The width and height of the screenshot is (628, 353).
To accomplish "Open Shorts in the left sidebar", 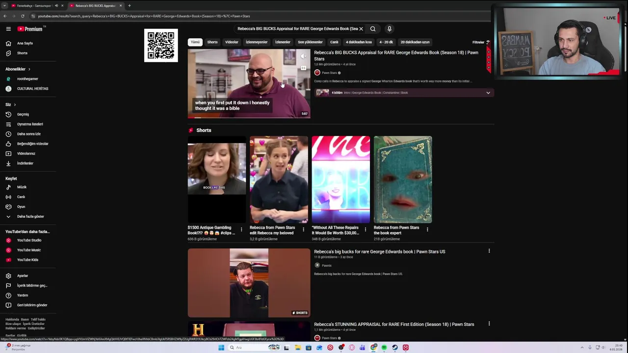I will point(22,53).
